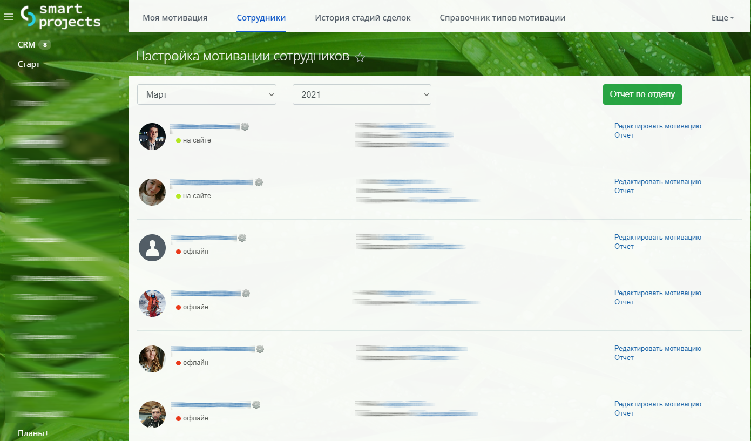Image resolution: width=751 pixels, height=441 pixels.
Task: Click the Smart Projects logo
Action: pos(60,16)
